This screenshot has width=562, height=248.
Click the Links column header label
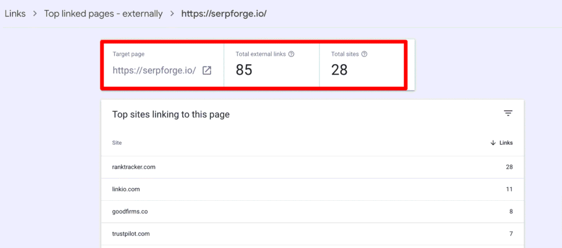click(506, 143)
